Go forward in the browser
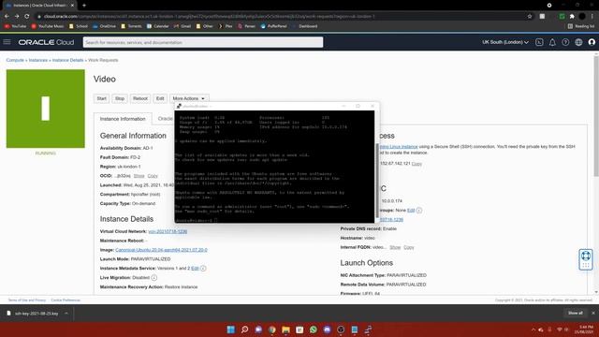 point(17,17)
